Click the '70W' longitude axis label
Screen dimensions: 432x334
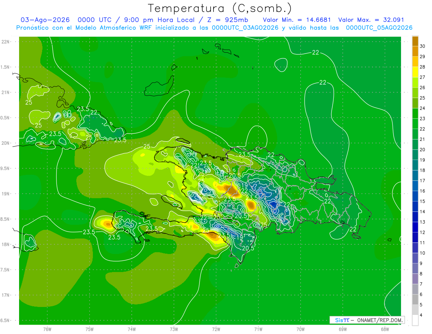301,329
